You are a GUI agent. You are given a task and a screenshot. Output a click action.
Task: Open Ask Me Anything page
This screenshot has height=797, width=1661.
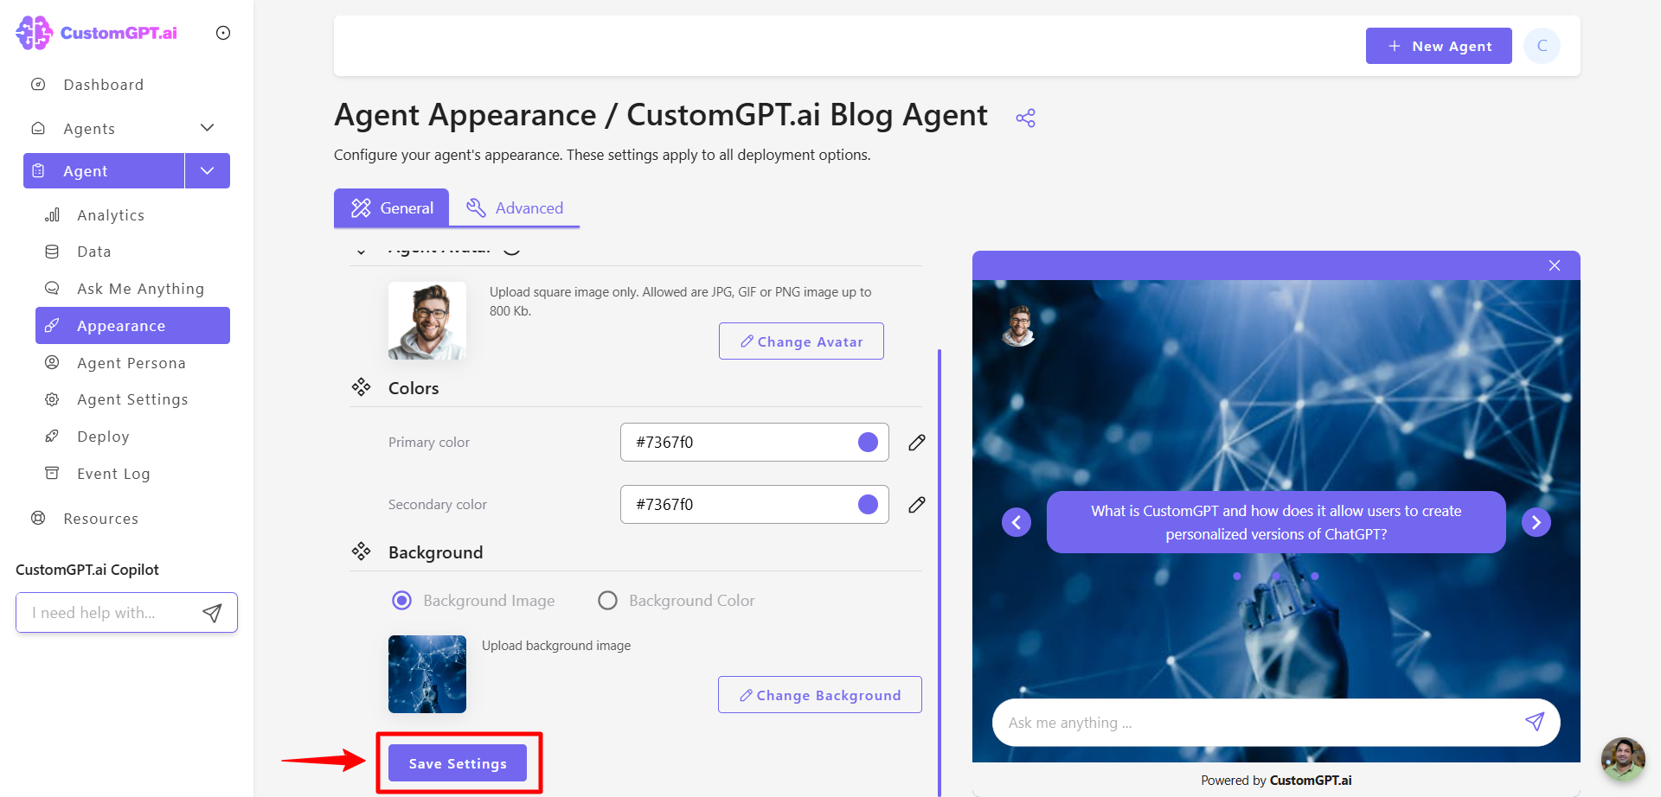(140, 289)
